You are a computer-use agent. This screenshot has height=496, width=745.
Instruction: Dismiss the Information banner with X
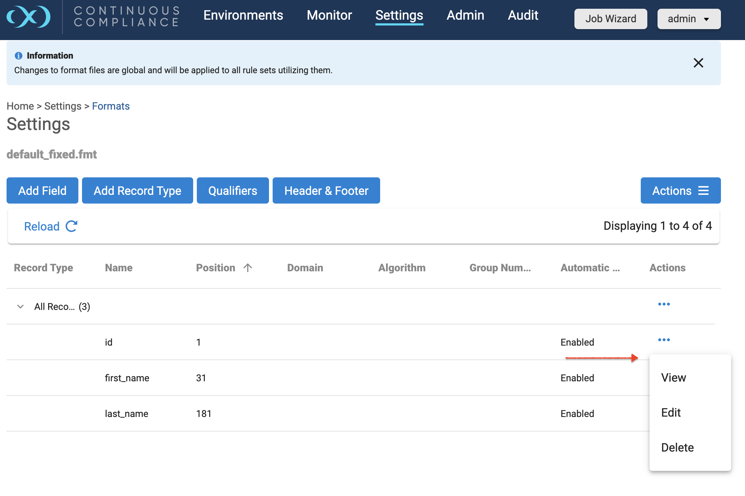[x=698, y=63]
